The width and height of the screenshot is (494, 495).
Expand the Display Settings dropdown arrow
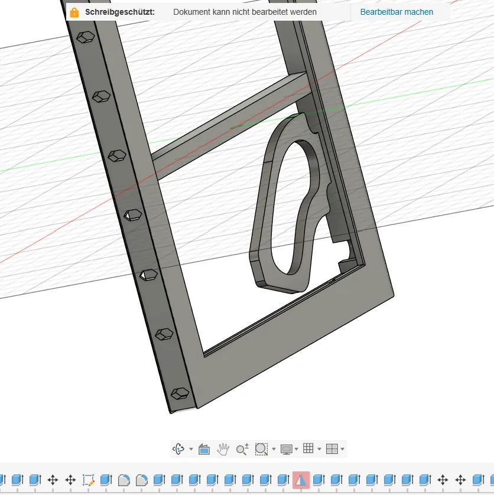296,449
